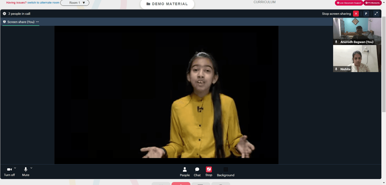Viewport: 386px width, 185px height.
Task: Click PS Moments button
Action: (x=372, y=3)
